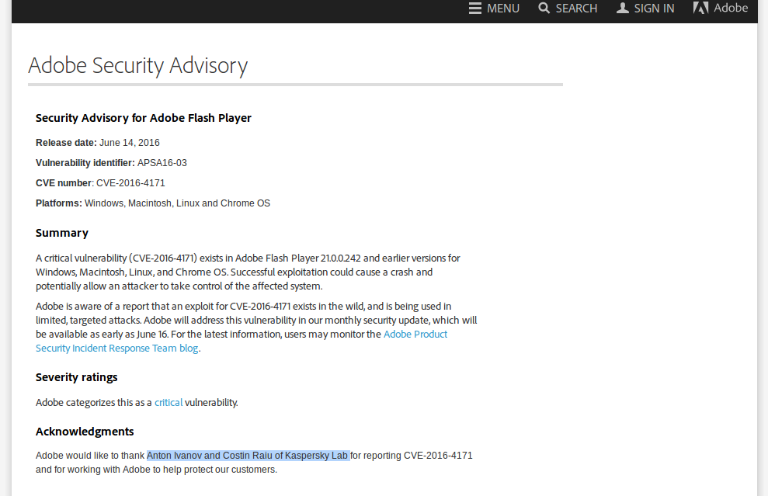768x496 pixels.
Task: Click the Adobe logo icon
Action: [x=701, y=8]
